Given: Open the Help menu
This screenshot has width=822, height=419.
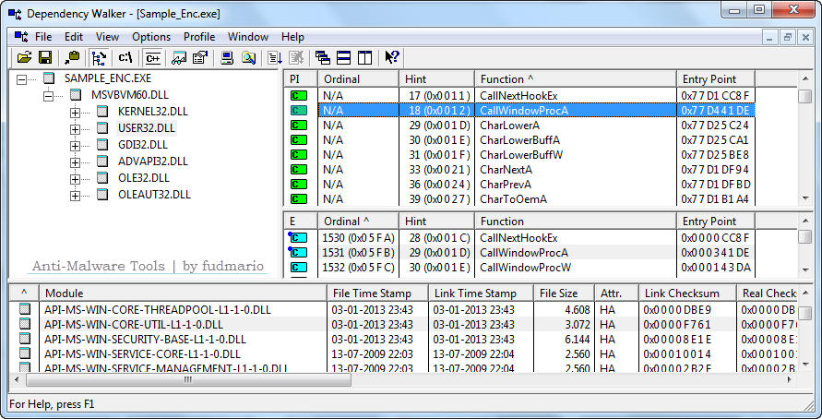Looking at the screenshot, I should tap(292, 37).
